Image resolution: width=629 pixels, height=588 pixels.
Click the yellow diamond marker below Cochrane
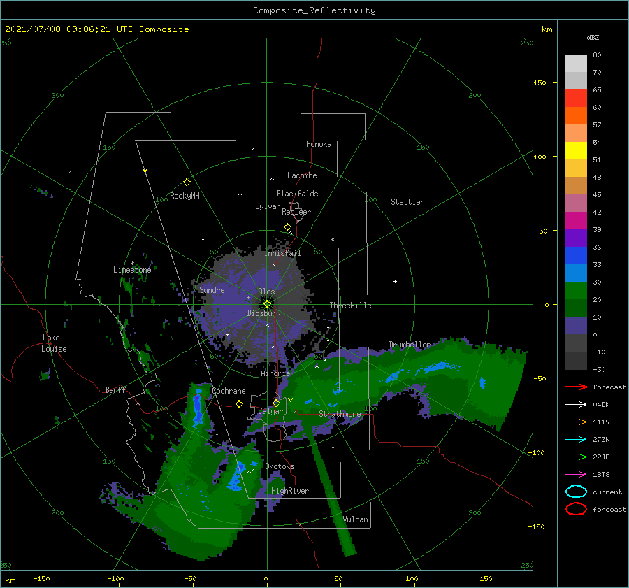pyautogui.click(x=240, y=404)
